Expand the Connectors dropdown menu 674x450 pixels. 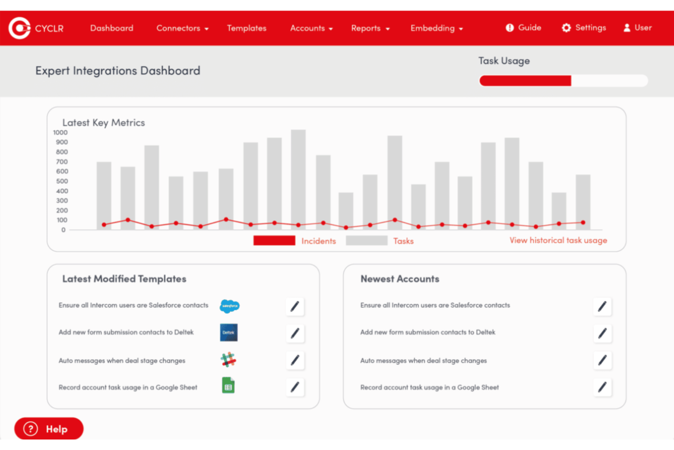click(x=182, y=28)
